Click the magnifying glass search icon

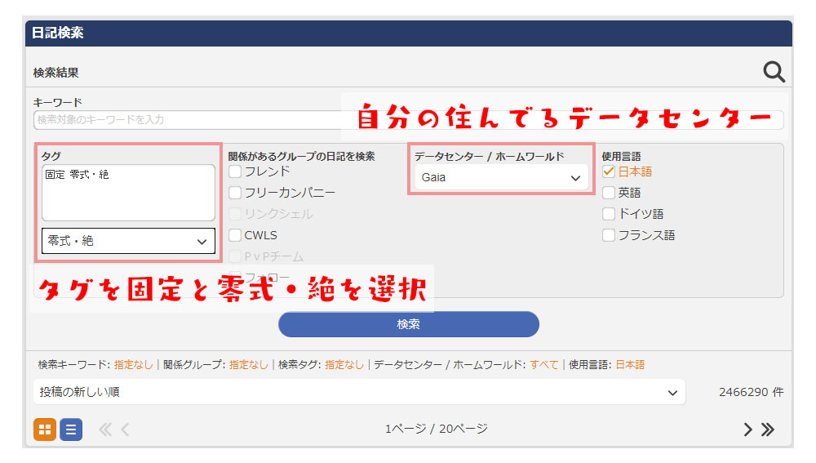[774, 72]
